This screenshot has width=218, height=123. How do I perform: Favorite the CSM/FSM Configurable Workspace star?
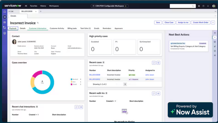coord(126,6)
